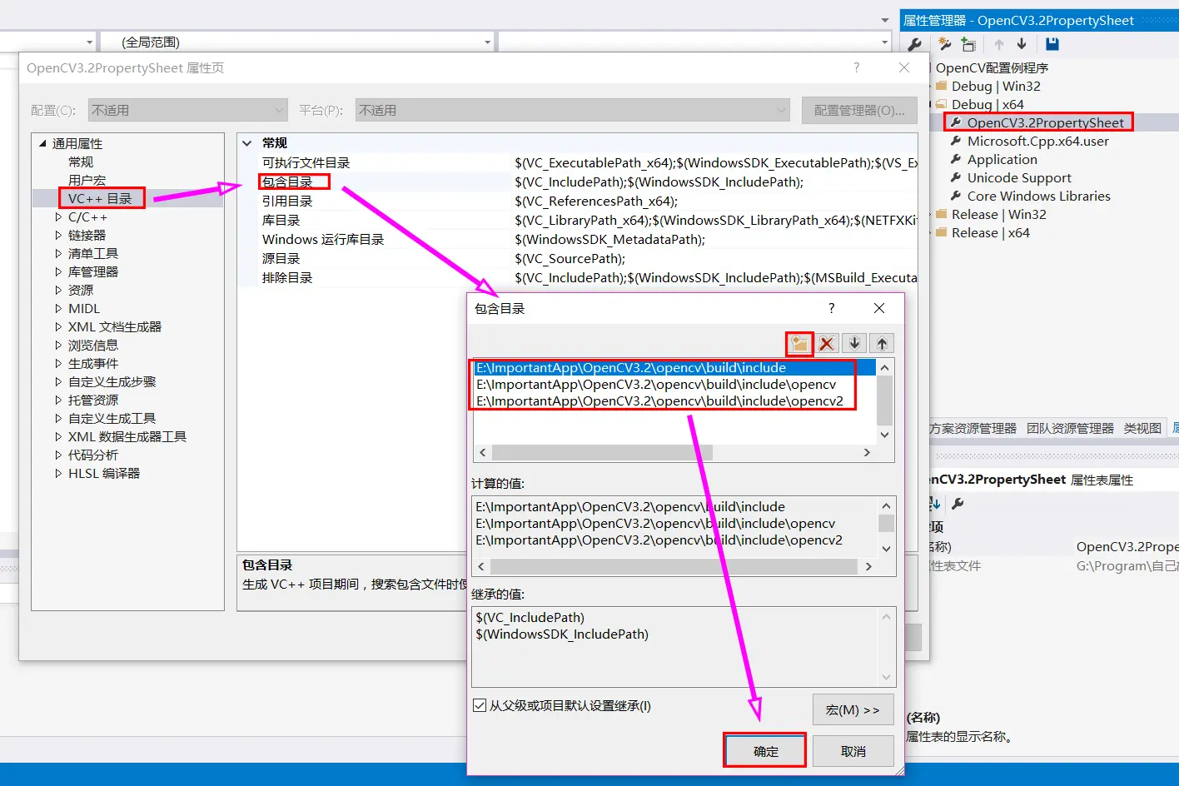The width and height of the screenshot is (1179, 786).
Task: Click wrench icon beside Unicode Support
Action: coord(957,177)
